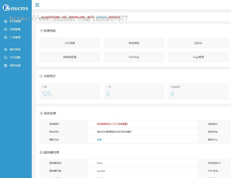Viewport: 231px width, 178px height.
Task: Click the 内容统计 section icon
Action: pyautogui.click(x=41, y=76)
